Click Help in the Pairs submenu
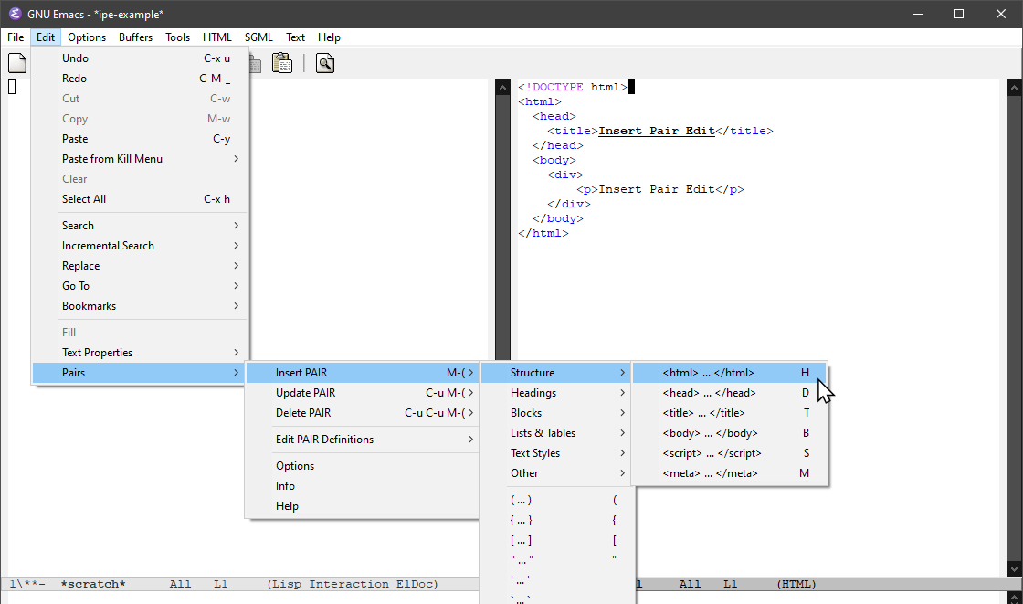The width and height of the screenshot is (1023, 604). click(x=362, y=506)
